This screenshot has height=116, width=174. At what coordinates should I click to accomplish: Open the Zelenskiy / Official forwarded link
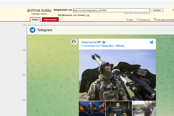(x=113, y=46)
